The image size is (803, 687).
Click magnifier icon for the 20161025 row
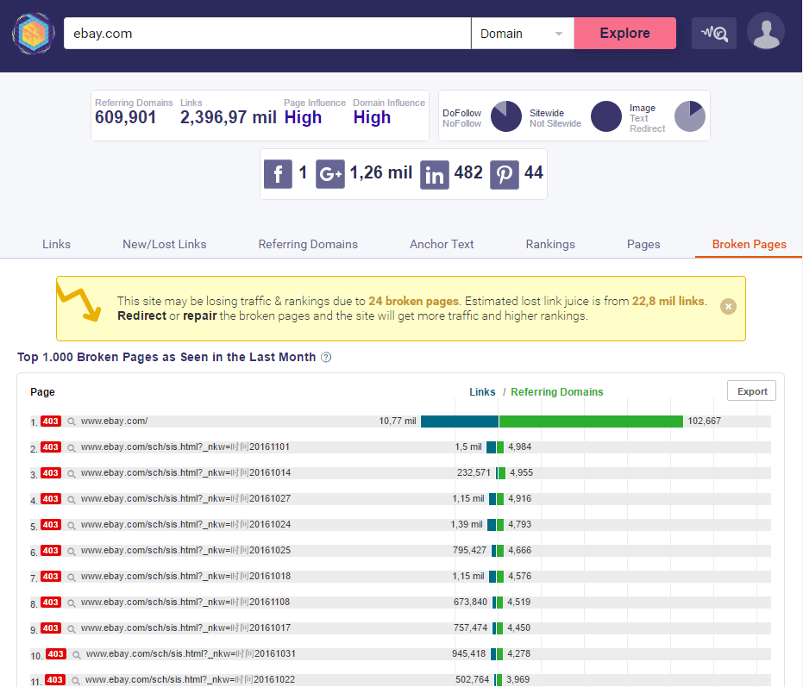click(x=72, y=552)
